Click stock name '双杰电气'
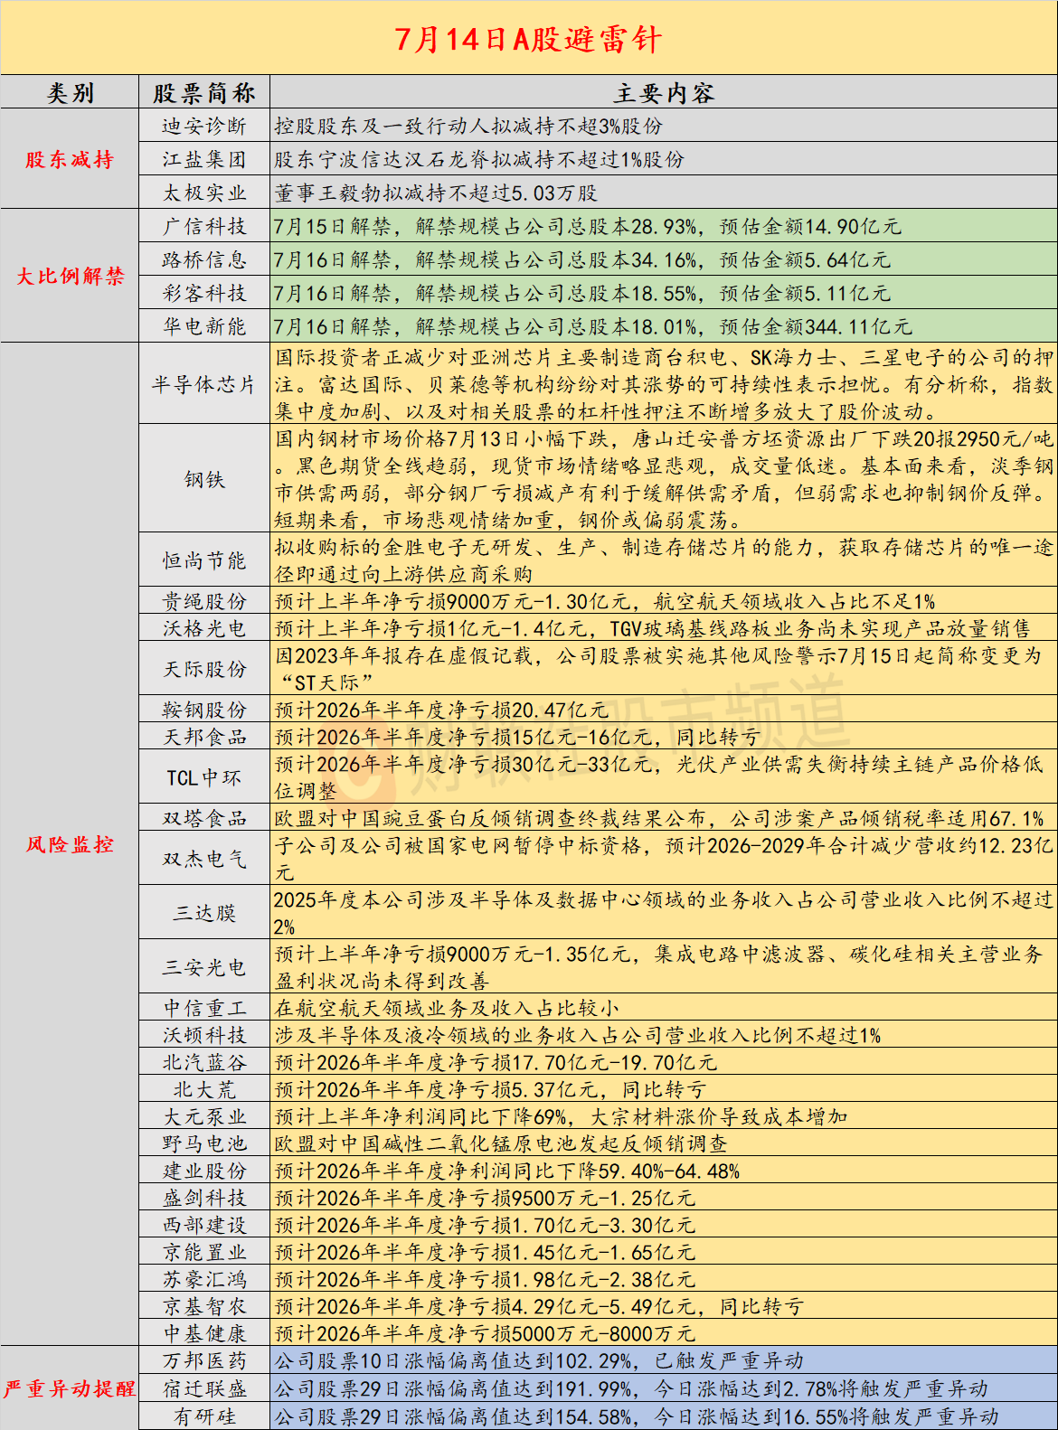The width and height of the screenshot is (1058, 1430). [204, 859]
